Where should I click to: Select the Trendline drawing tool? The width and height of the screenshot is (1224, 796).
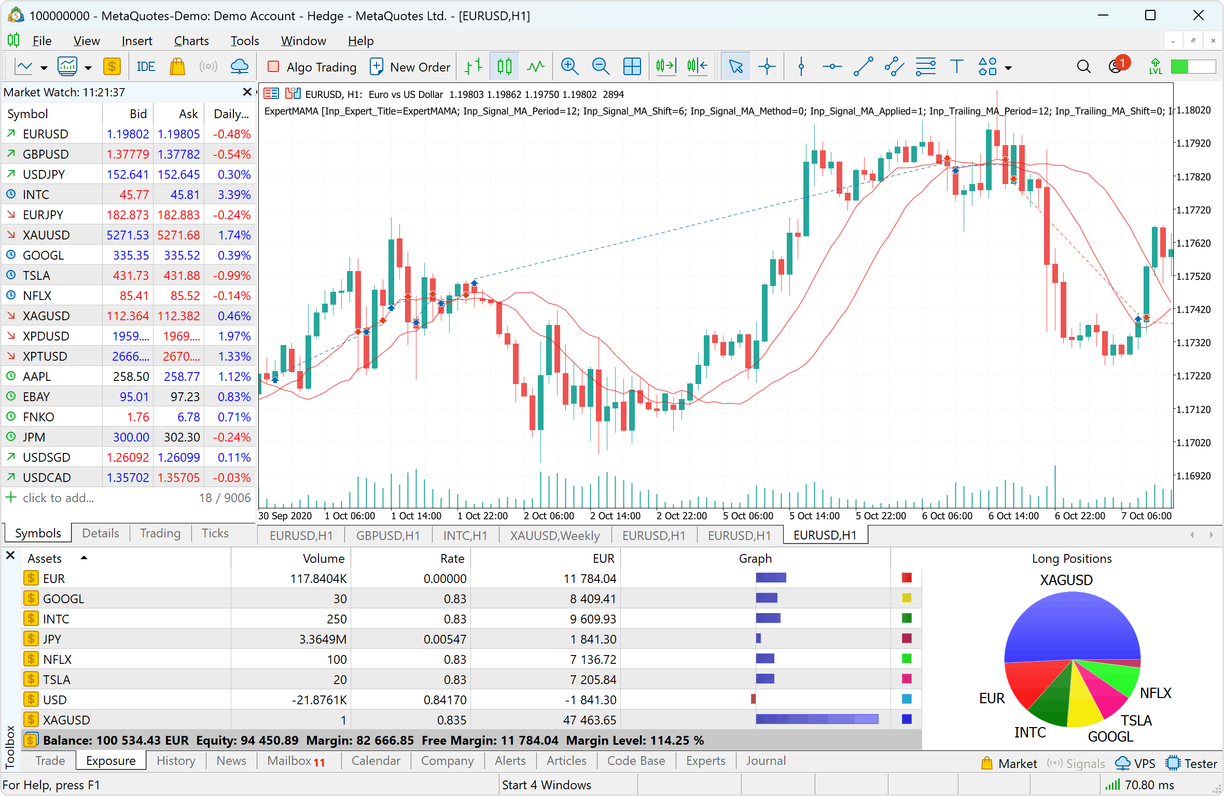point(863,67)
